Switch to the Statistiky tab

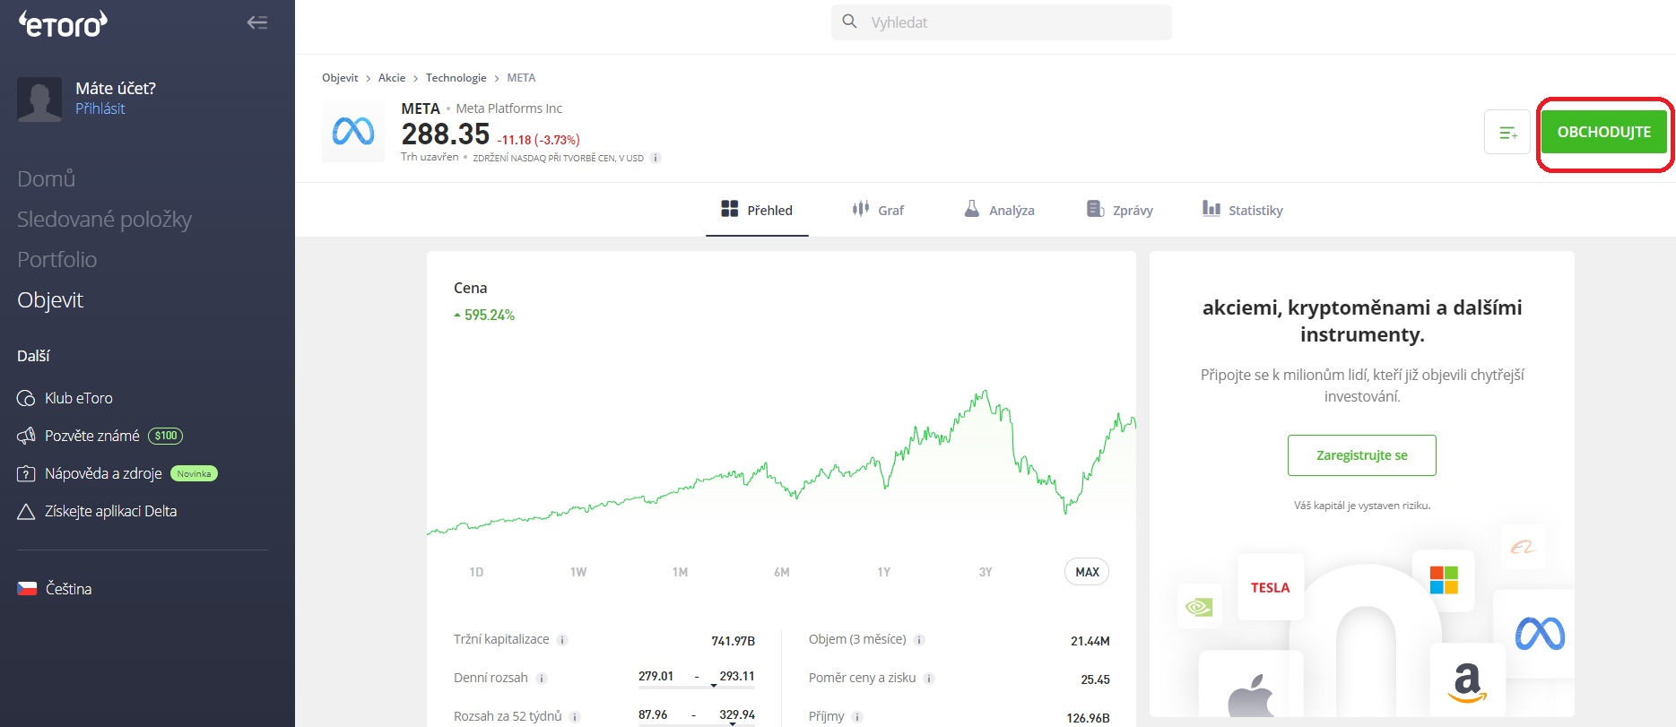pyautogui.click(x=1243, y=210)
